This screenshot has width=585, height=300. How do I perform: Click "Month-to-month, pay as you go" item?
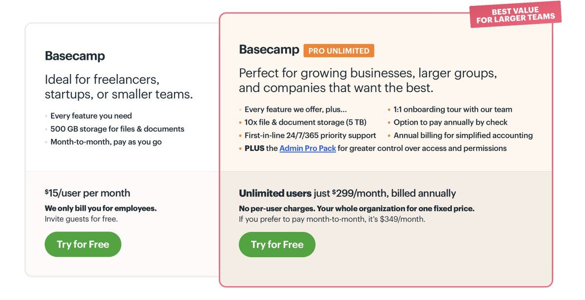(x=106, y=142)
